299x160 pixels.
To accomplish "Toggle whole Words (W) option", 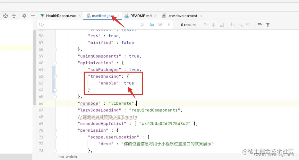I will click(x=160, y=25).
